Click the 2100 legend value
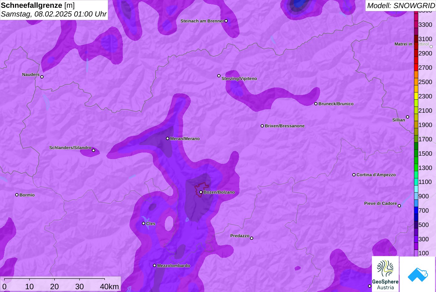Image resolution: width=436 pixels, height=292 pixels. (x=425, y=111)
